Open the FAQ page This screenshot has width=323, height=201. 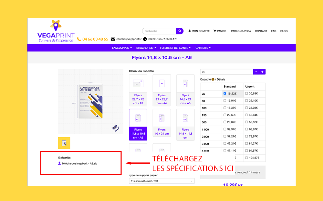click(274, 31)
